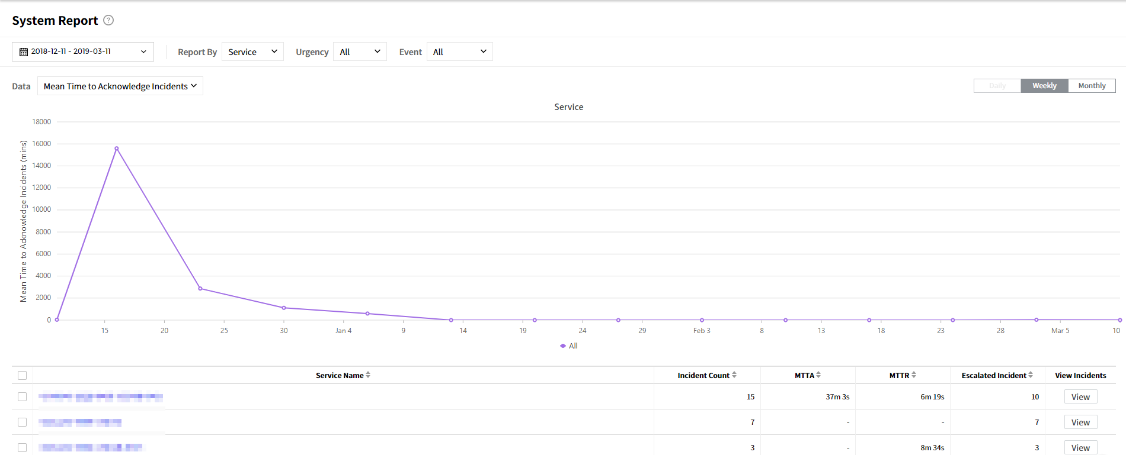Sort table by Incident Count arrows
Viewport: 1126px width, 455px height.
pyautogui.click(x=734, y=375)
